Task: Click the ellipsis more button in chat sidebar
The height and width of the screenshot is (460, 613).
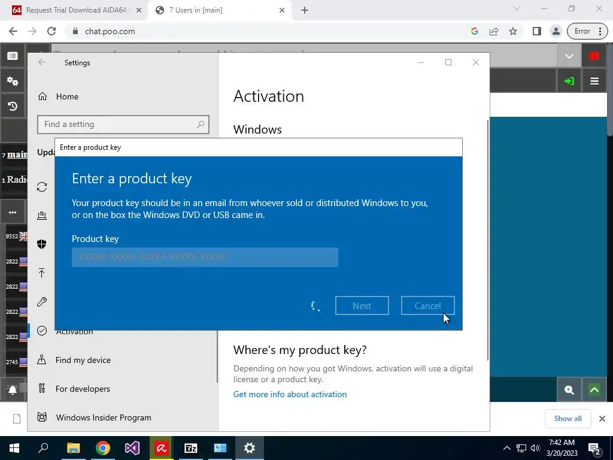Action: (13, 213)
